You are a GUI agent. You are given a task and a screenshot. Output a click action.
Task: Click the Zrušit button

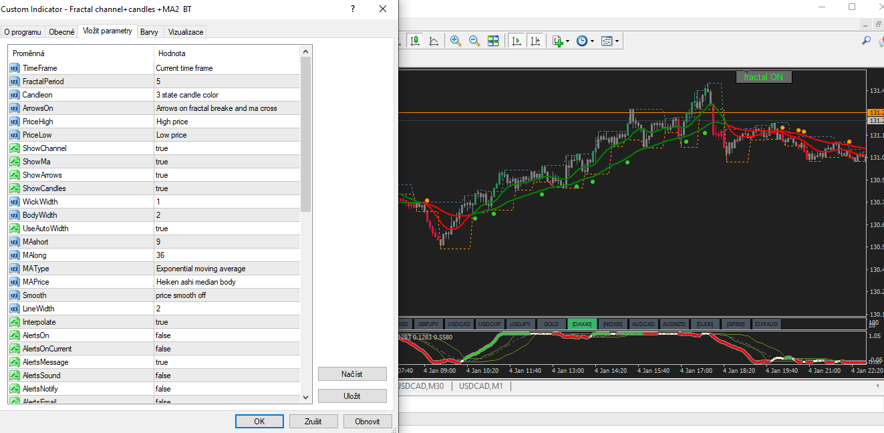coord(313,422)
